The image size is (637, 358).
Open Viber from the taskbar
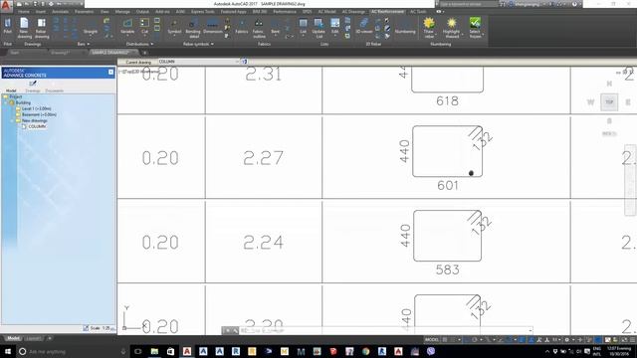click(431, 351)
